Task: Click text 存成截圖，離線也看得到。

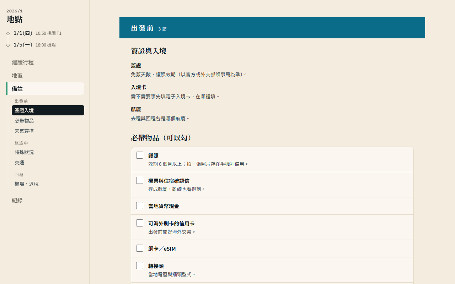Action: pos(177,189)
